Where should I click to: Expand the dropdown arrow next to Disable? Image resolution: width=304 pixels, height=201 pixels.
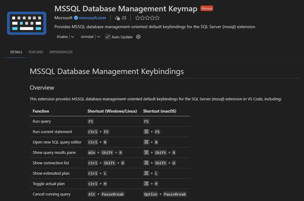tap(73, 37)
